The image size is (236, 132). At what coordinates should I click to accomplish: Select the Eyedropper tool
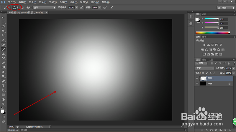(3, 40)
